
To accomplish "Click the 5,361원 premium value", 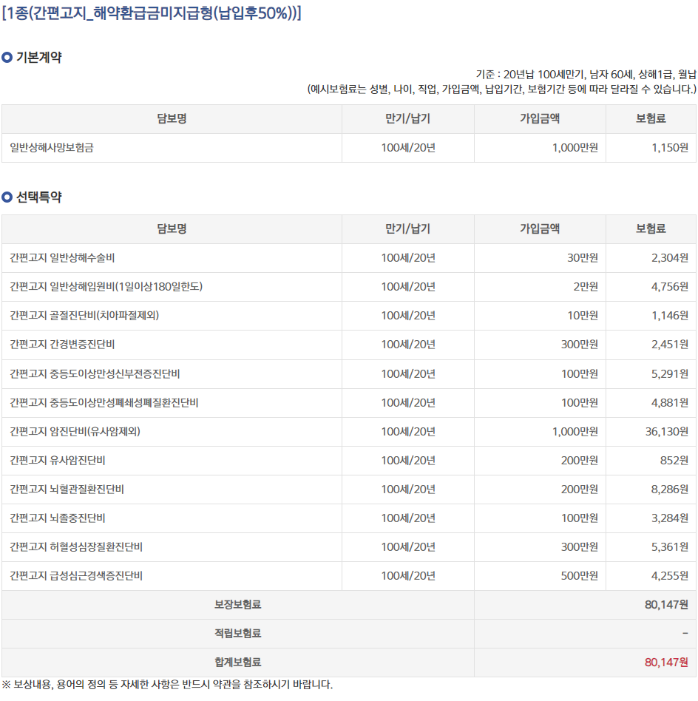I will pos(670,546).
